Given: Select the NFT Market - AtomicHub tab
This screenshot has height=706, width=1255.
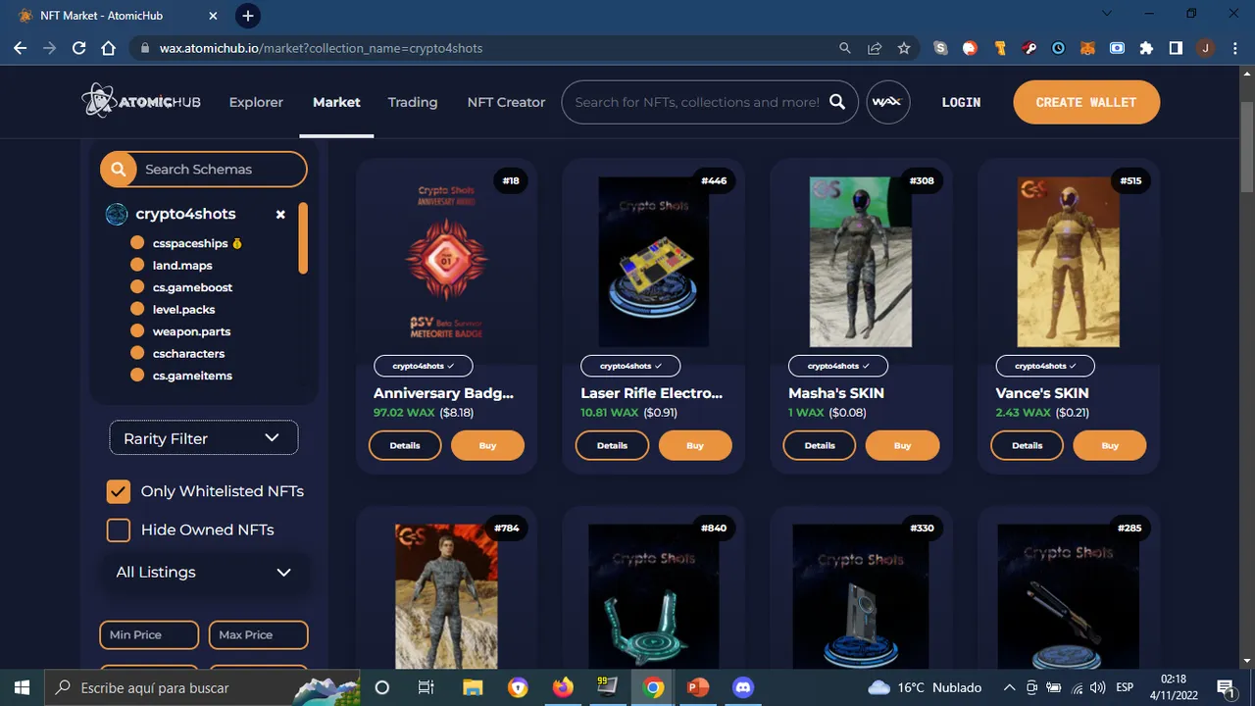Looking at the screenshot, I should 116,16.
